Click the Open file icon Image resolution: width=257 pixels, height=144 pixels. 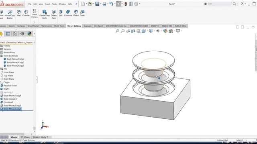[x=90, y=4]
